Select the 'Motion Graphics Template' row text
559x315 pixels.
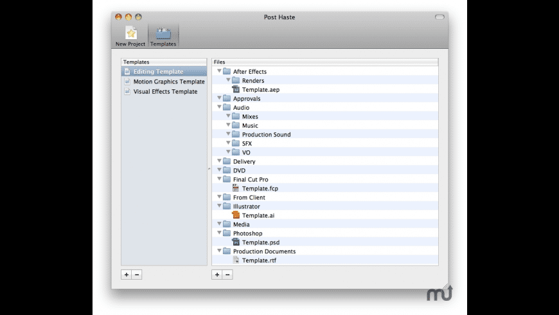tap(169, 82)
